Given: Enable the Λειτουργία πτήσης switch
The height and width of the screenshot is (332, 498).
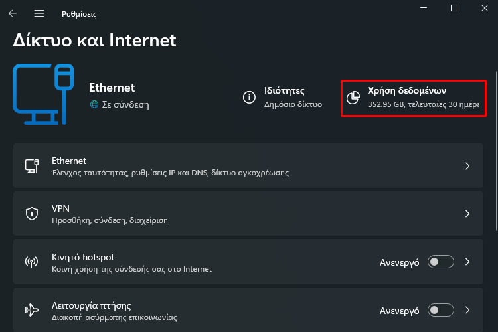Looking at the screenshot, I should click(x=440, y=310).
